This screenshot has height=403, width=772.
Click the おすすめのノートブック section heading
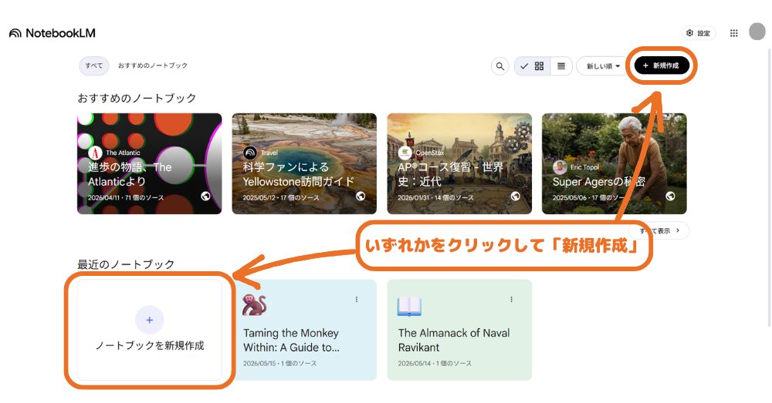click(137, 98)
